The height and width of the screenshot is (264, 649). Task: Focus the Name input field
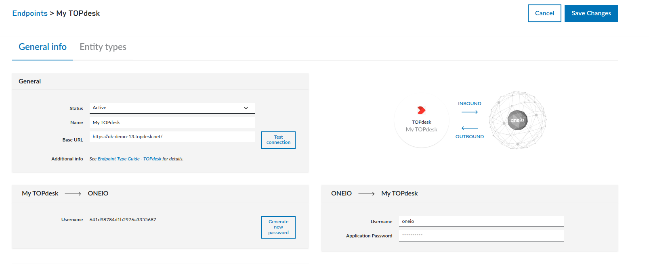pyautogui.click(x=172, y=123)
